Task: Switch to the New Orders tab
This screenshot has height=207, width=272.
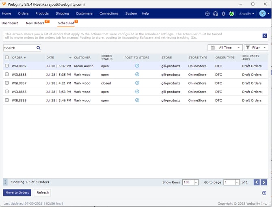Action: point(35,23)
